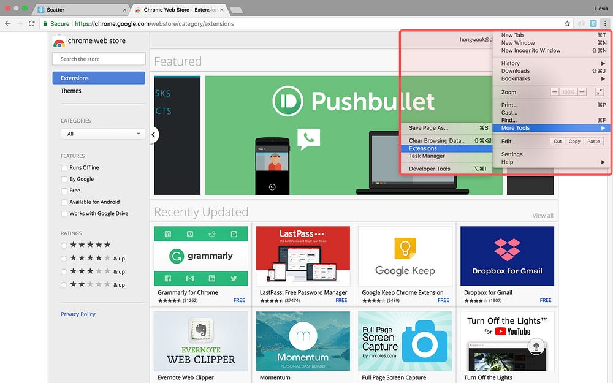Tick the Free feature checkbox

pos(64,191)
